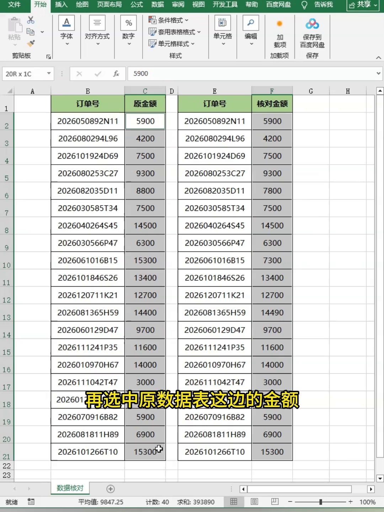Open the 数据 ribbon tab
Screen dimensions: 384x512
158,5
